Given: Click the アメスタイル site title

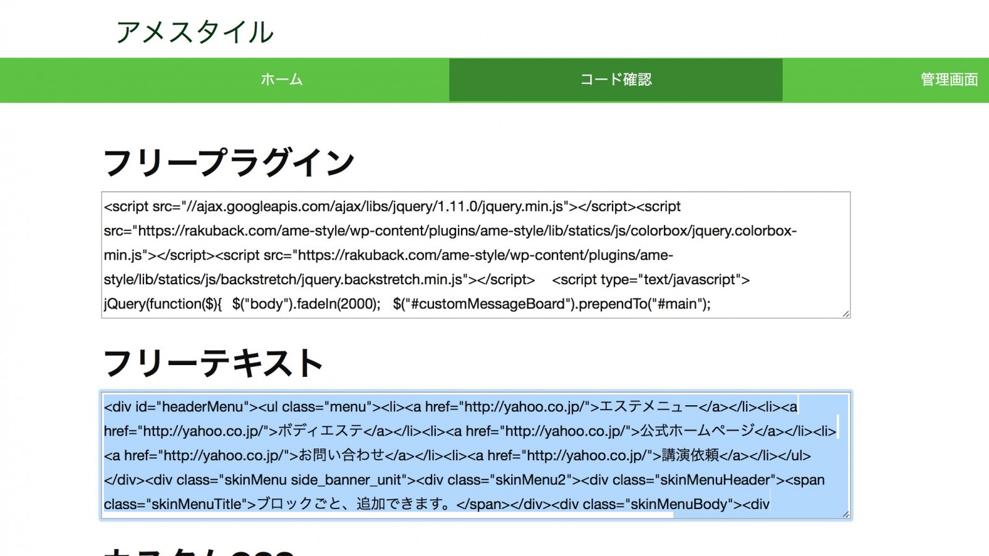Looking at the screenshot, I should (x=195, y=32).
